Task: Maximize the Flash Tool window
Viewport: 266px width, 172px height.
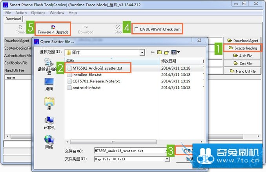Action: 244,4
